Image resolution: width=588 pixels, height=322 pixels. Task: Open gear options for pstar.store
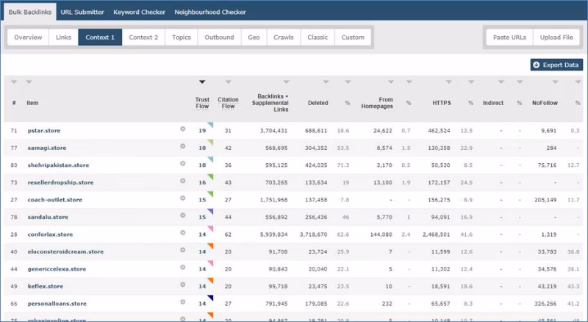tap(183, 129)
